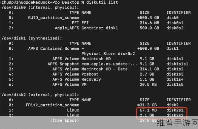Viewport: 198px width, 129px height.
Task: Click the '*500.3 GB' size value
Action: 148,18
